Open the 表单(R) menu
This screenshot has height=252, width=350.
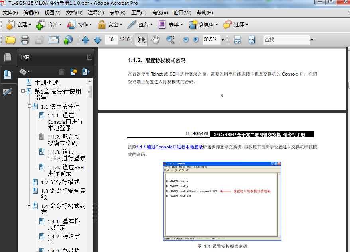[118, 13]
